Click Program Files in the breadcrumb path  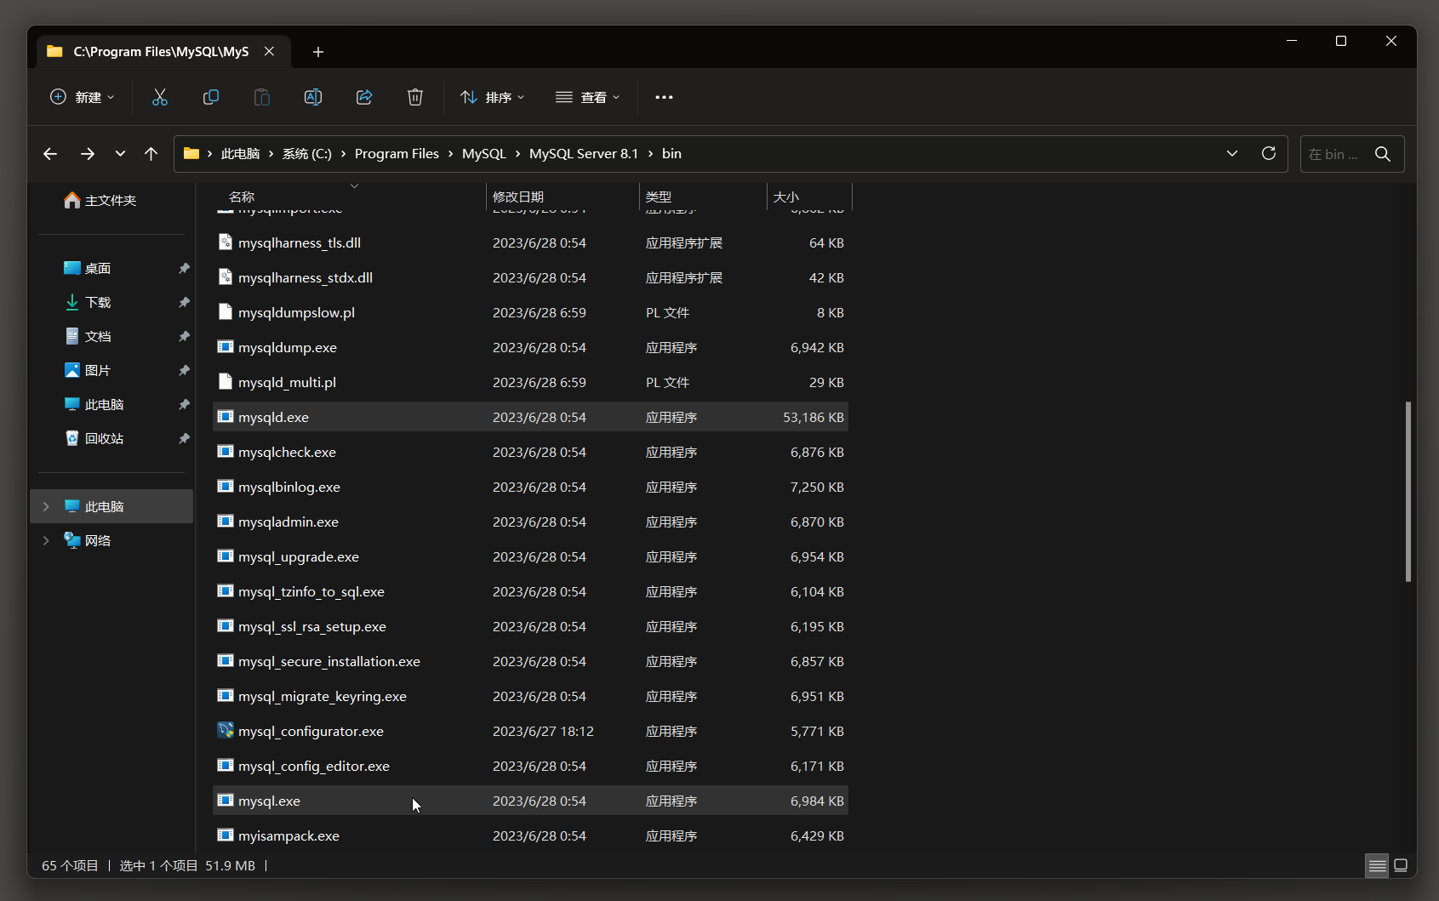click(397, 154)
